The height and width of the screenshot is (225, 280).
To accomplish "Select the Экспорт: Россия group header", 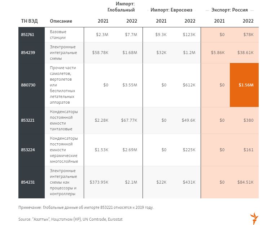I will click(229, 10).
